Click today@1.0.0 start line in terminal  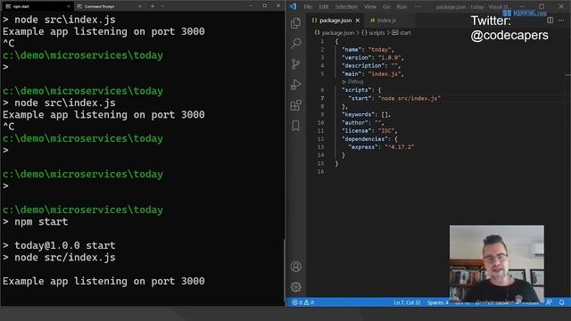coord(65,245)
